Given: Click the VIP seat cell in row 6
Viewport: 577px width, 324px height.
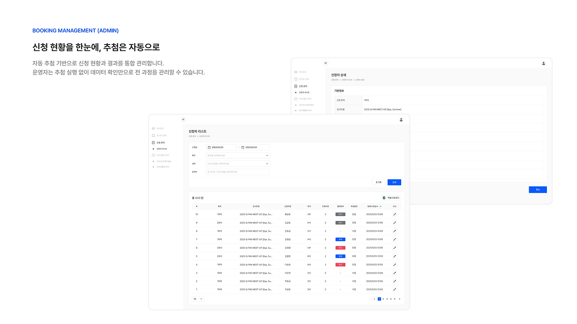Looking at the screenshot, I should coord(309,247).
